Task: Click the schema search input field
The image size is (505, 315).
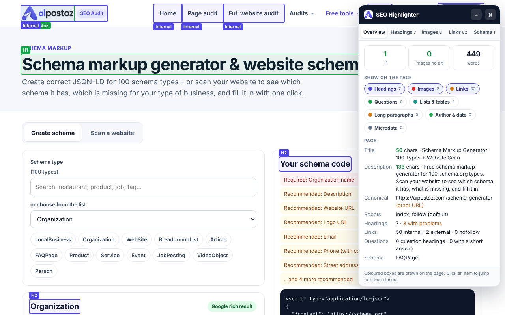Action: (143, 187)
